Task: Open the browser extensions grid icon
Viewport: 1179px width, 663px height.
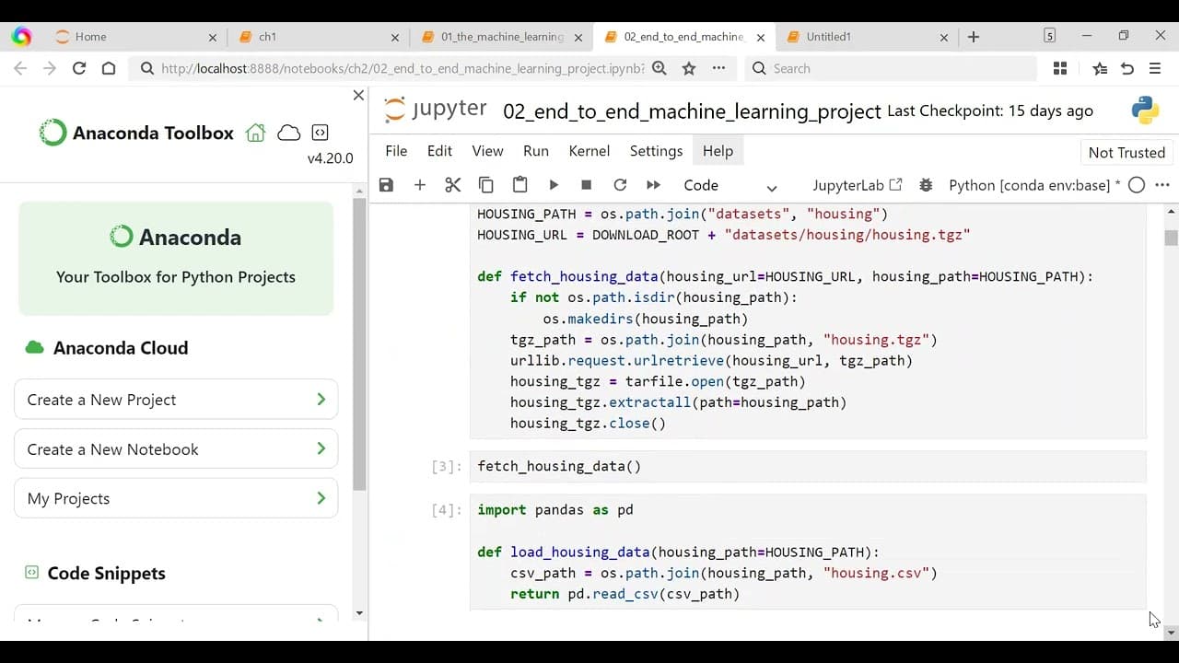Action: coord(1060,68)
